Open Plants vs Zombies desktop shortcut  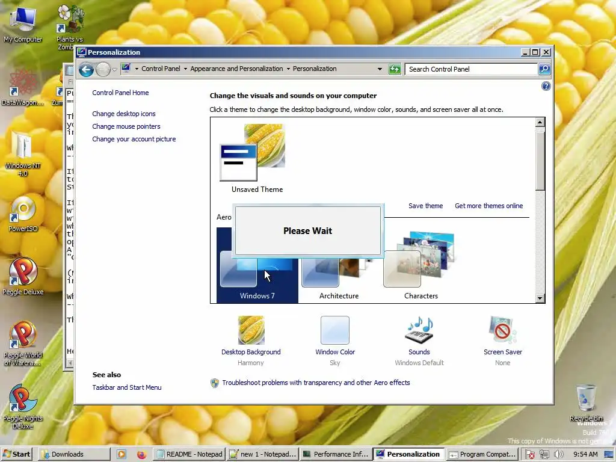click(70, 28)
